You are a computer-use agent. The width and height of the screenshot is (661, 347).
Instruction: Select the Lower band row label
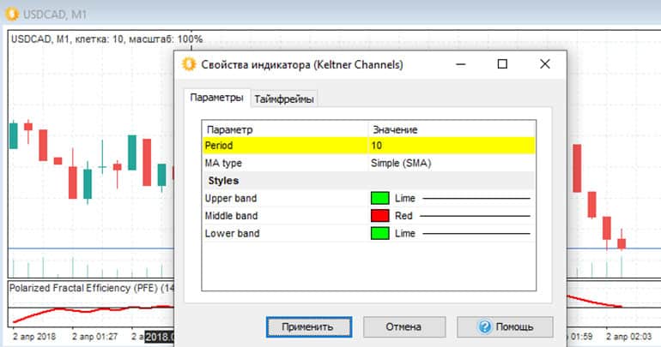click(x=233, y=233)
